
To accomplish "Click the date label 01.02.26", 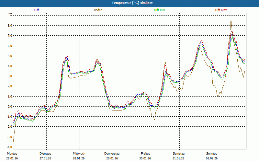I will pos(212,158).
